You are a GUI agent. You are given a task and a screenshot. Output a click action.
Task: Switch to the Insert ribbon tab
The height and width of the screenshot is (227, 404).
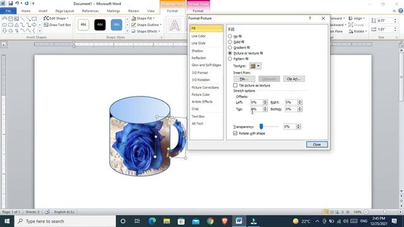click(43, 11)
